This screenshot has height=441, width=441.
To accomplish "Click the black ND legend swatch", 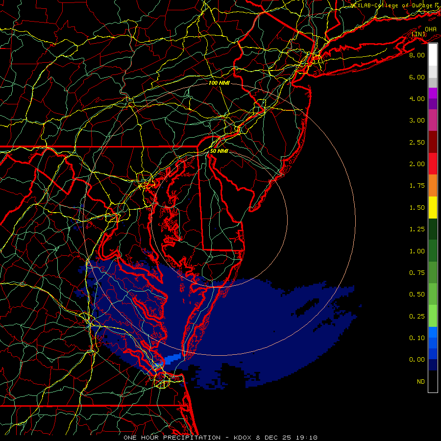I will 433,381.
